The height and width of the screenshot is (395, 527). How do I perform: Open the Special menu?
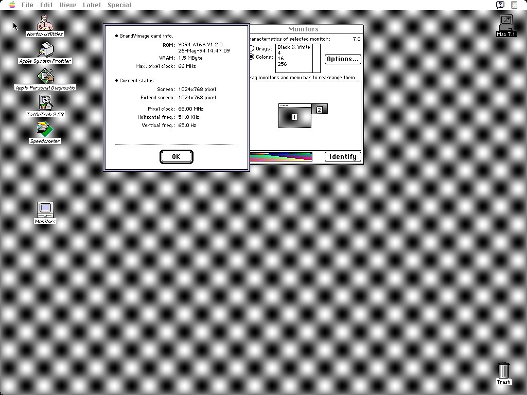coord(119,5)
